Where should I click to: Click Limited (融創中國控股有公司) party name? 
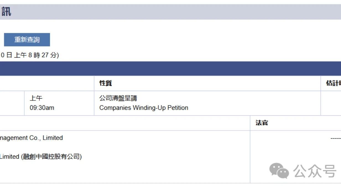click(x=41, y=157)
